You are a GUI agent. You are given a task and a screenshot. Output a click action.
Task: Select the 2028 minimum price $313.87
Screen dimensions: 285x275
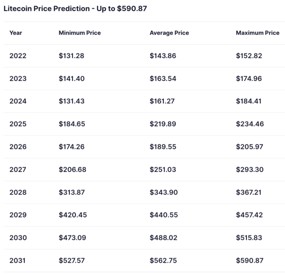click(72, 192)
